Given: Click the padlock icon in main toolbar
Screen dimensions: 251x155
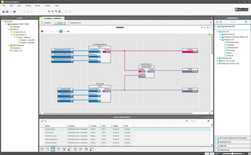Looking at the screenshot, I should click(x=59, y=12).
